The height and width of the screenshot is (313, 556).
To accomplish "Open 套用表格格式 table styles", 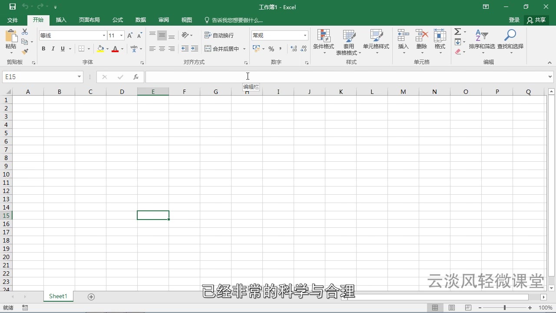I will (349, 42).
